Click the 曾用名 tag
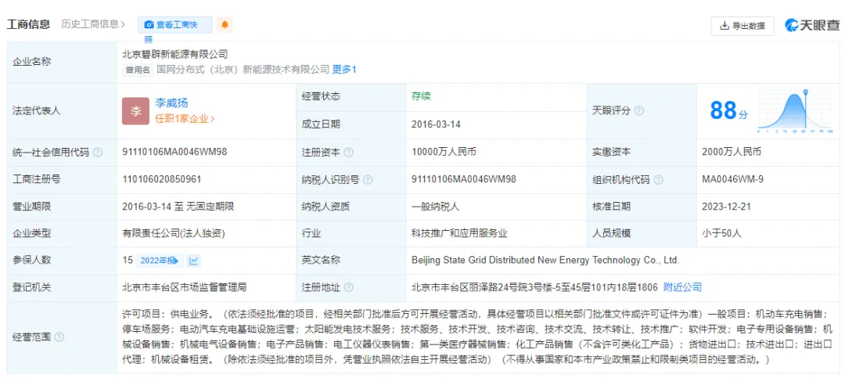 click(x=138, y=70)
